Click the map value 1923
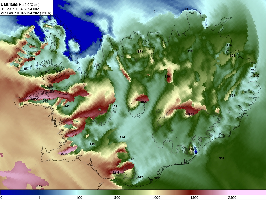Screen dimensions: 266x200 [x=144, y=102]
